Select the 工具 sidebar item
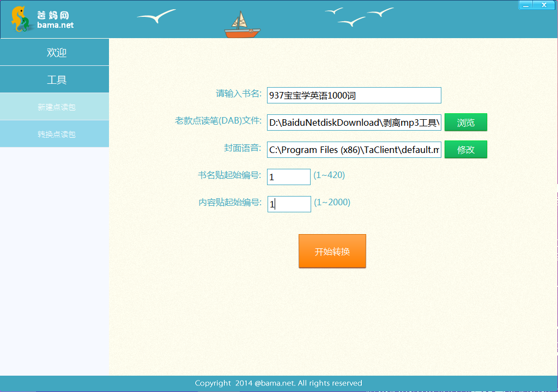Viewport: 558px width, 392px height. (54, 79)
